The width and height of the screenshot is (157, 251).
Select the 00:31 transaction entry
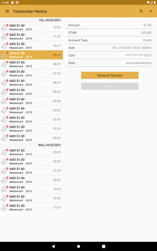(x=31, y=138)
